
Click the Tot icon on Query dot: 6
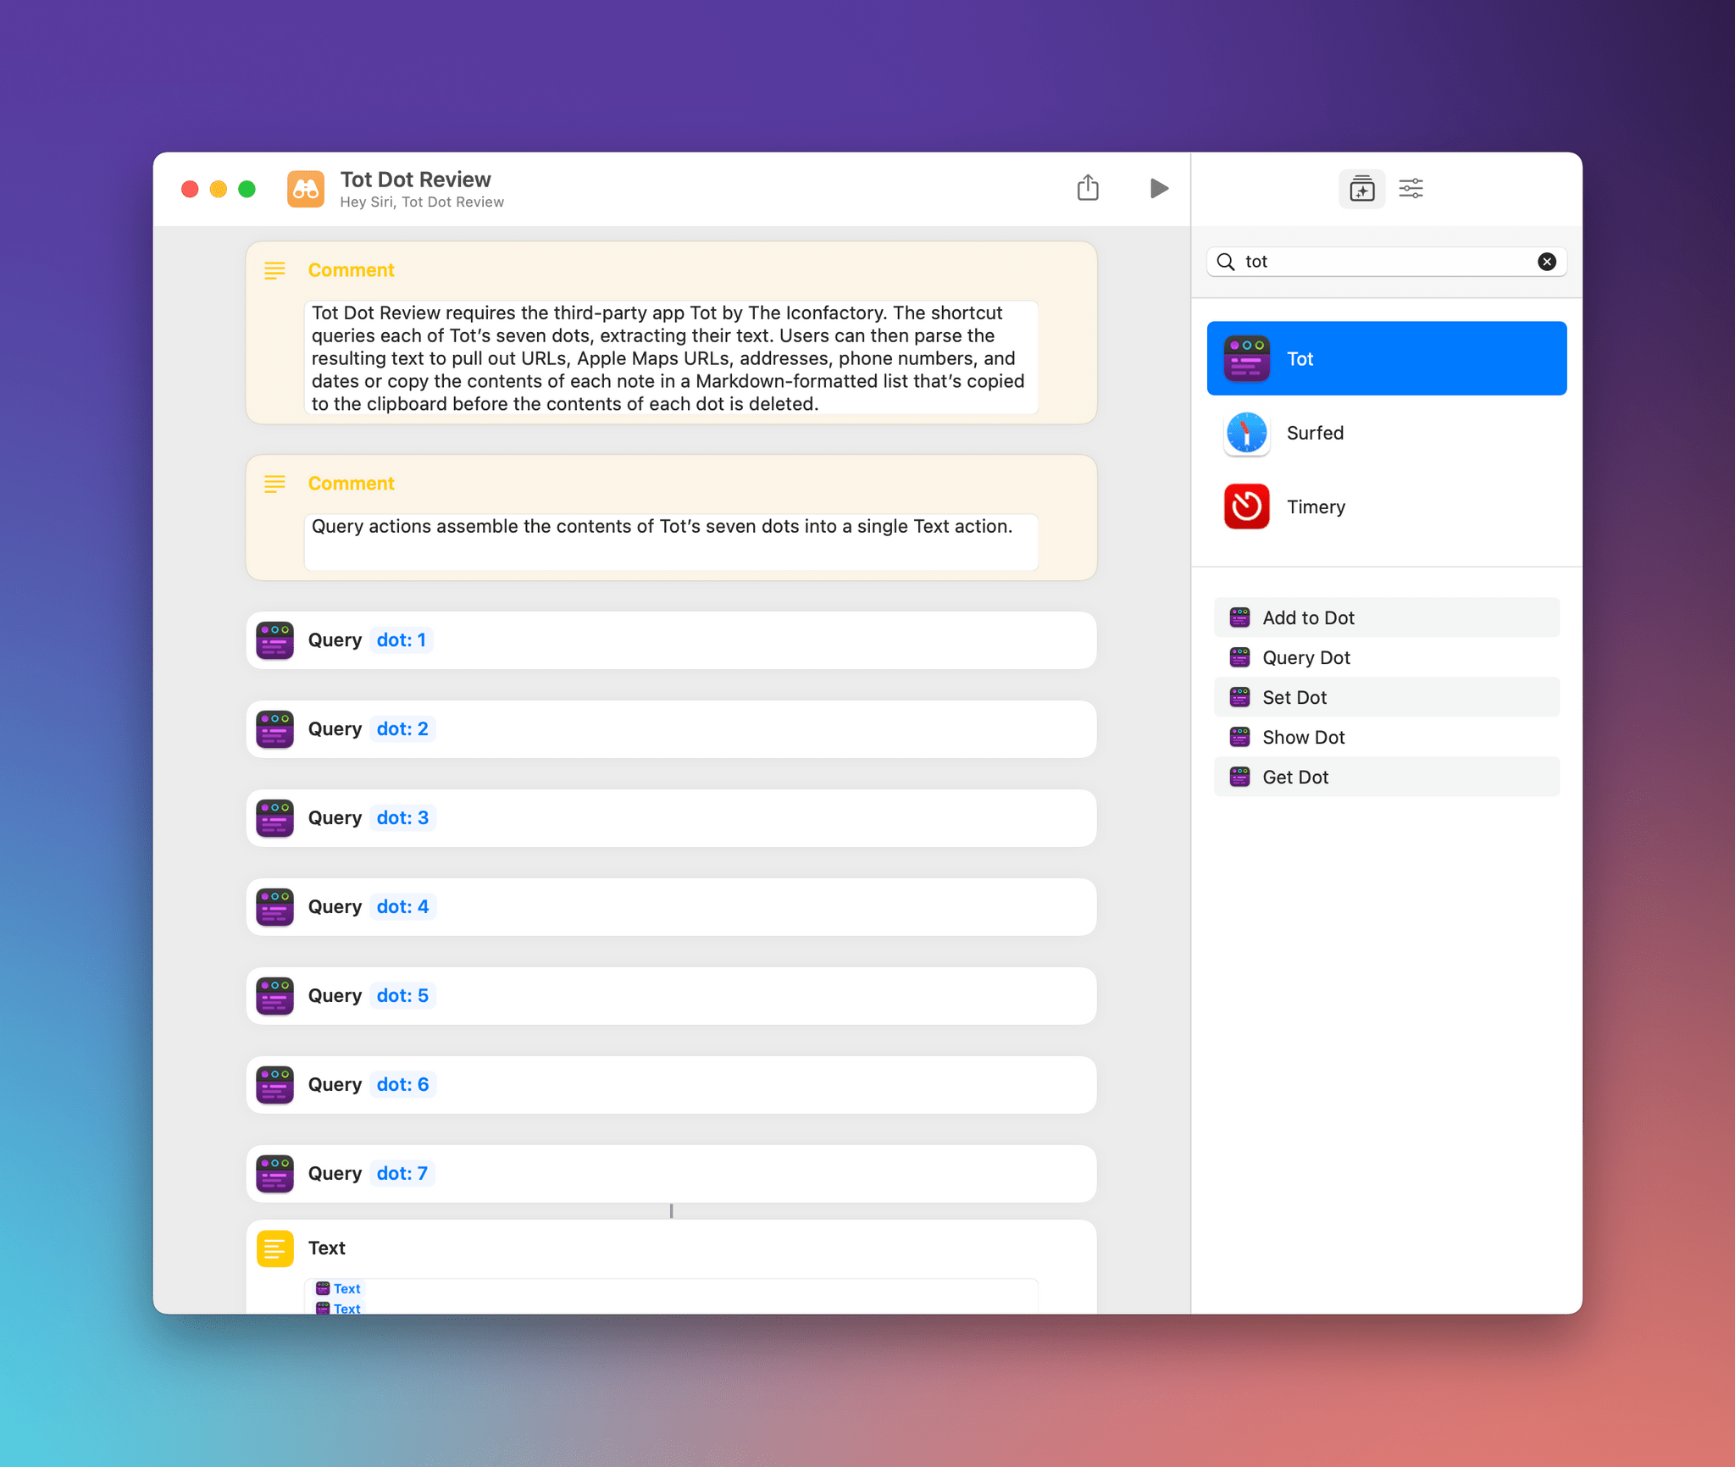pyautogui.click(x=275, y=1085)
